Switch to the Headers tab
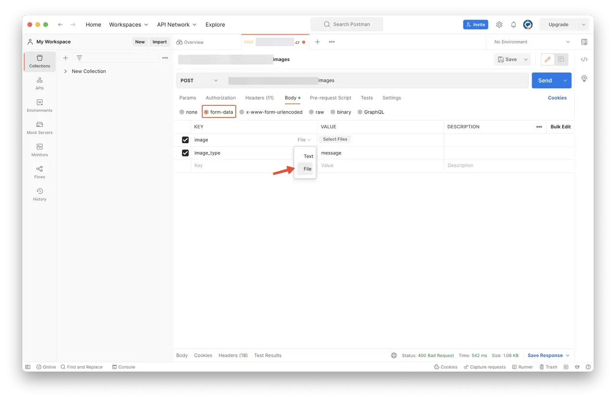Screen dimensions: 616x401 pos(259,98)
